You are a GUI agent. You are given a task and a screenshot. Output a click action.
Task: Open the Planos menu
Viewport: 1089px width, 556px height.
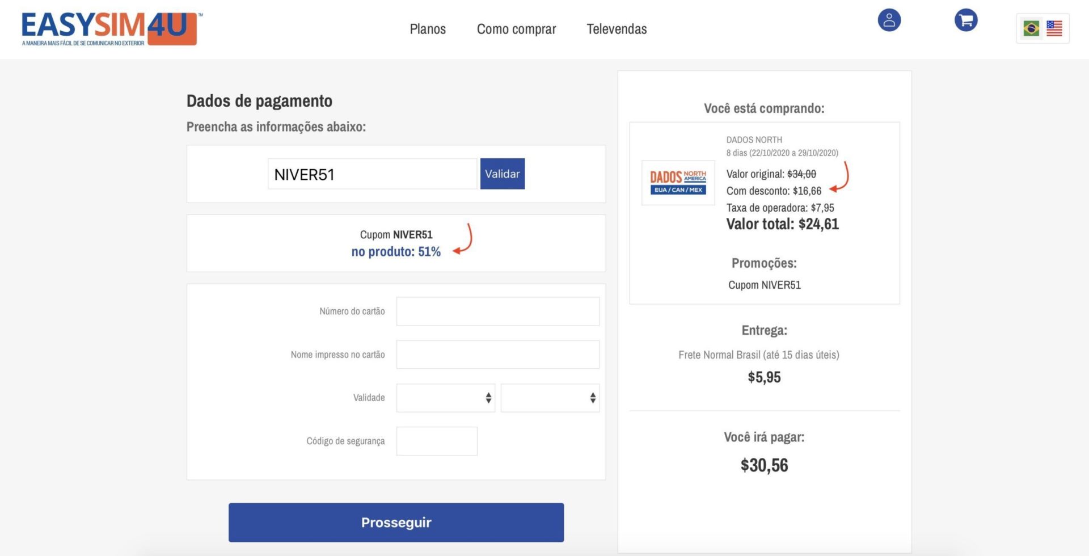coord(428,29)
